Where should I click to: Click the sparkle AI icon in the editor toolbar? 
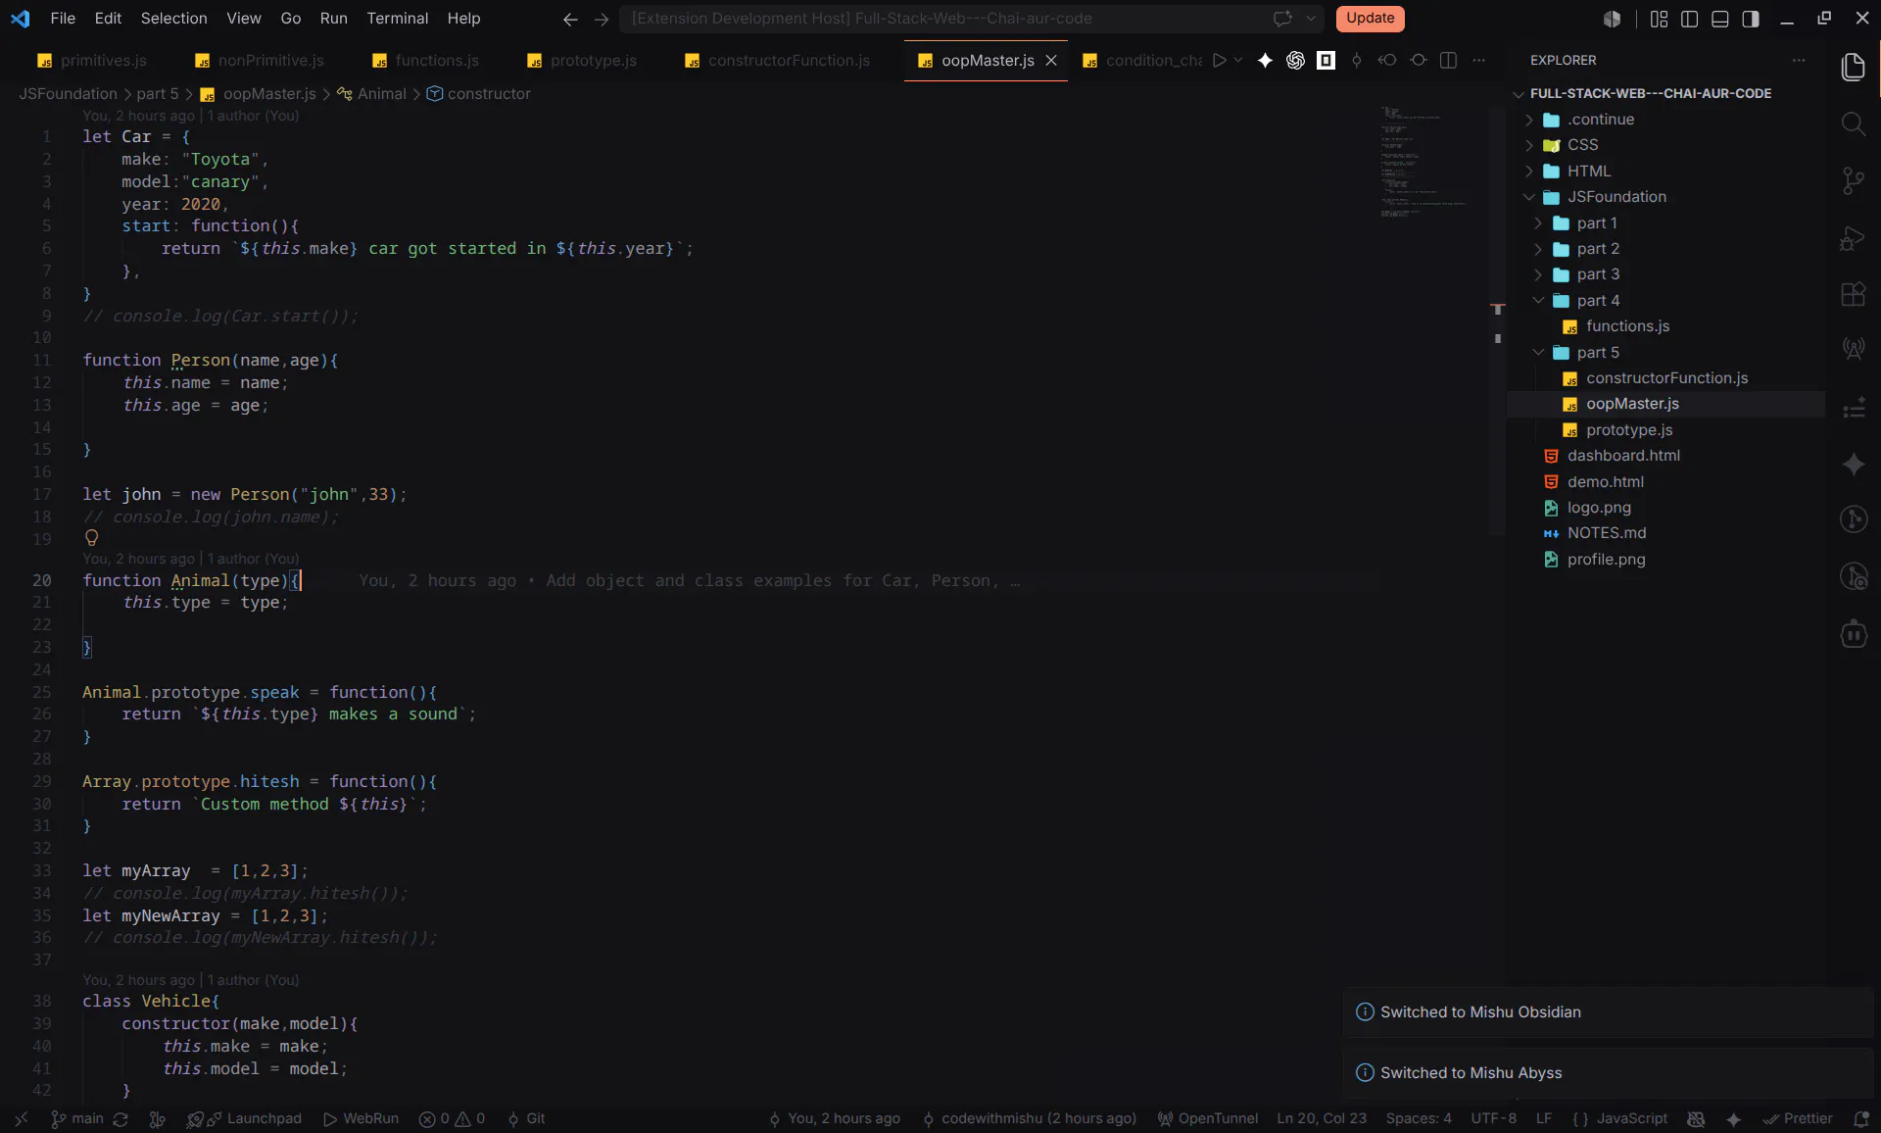coord(1265,61)
